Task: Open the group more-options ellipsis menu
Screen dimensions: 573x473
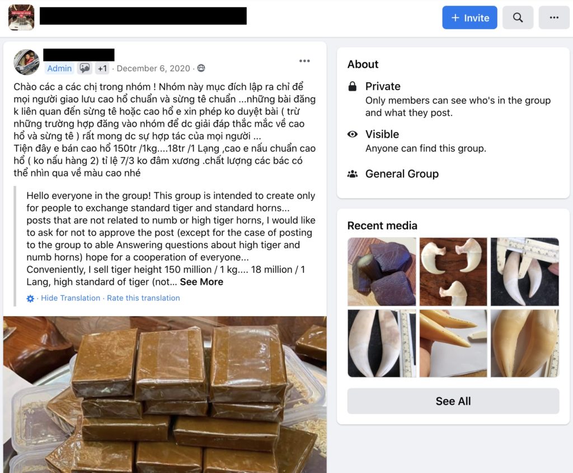Action: [553, 17]
